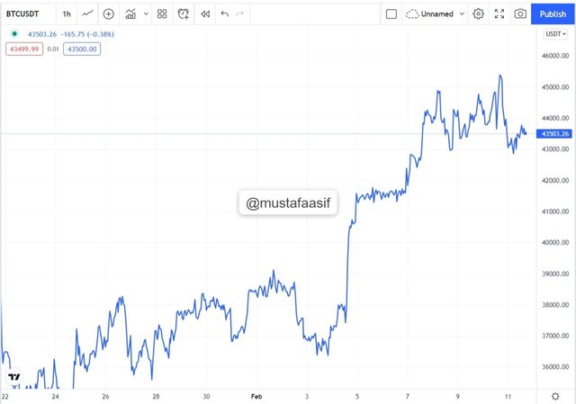The width and height of the screenshot is (576, 404).
Task: Open chart settings gear in toolbar
Action: tap(478, 14)
